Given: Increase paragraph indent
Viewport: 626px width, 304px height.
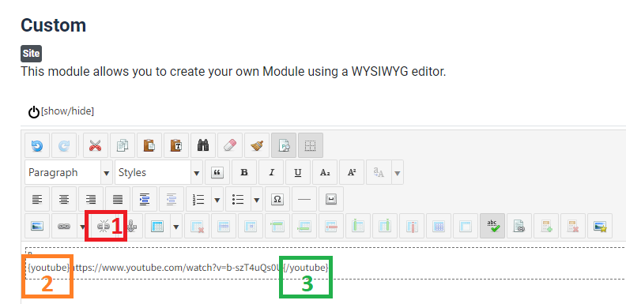Looking at the screenshot, I should pos(145,199).
